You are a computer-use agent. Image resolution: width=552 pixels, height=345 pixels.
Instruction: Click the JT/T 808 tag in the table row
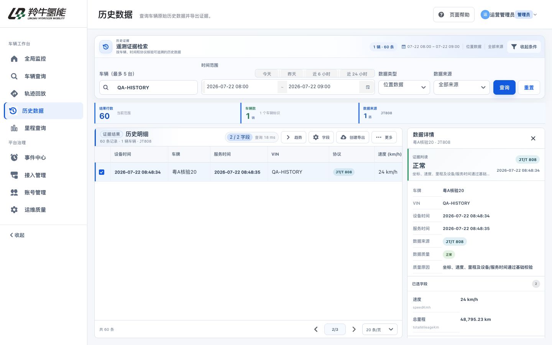point(344,172)
